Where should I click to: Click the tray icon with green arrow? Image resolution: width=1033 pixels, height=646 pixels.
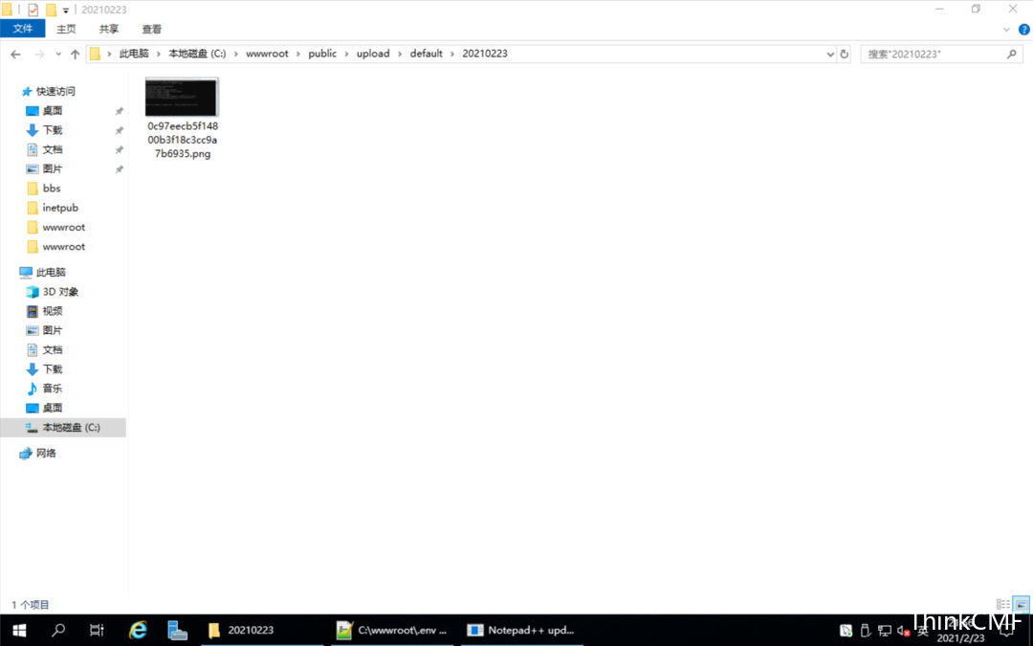point(846,631)
